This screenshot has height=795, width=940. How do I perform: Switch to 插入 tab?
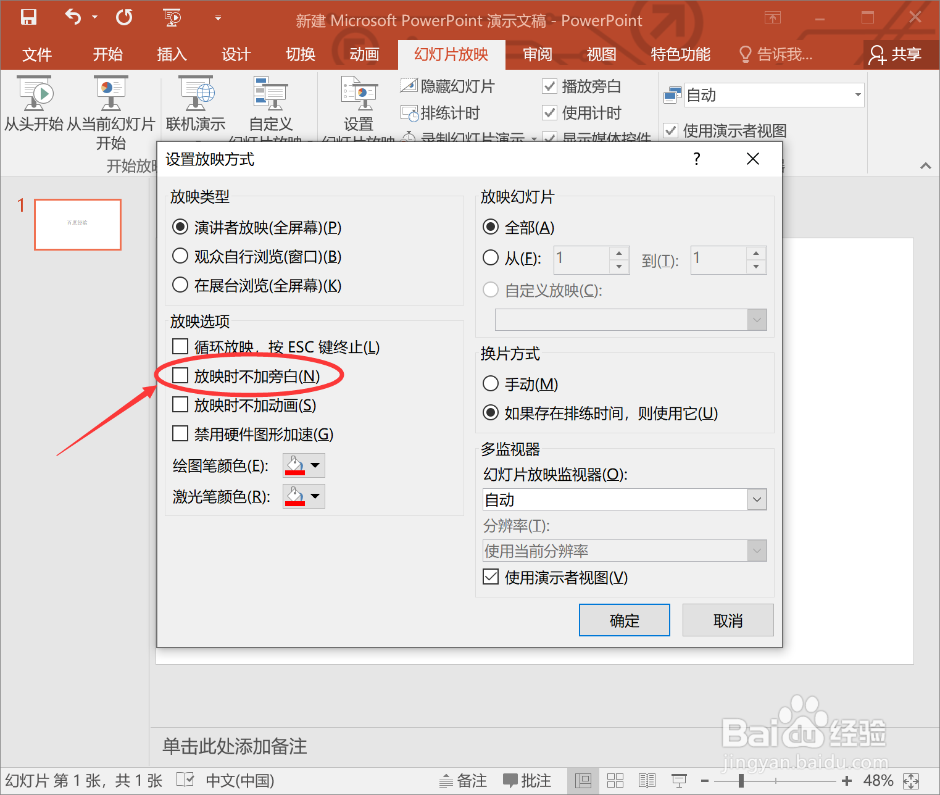pyautogui.click(x=172, y=54)
